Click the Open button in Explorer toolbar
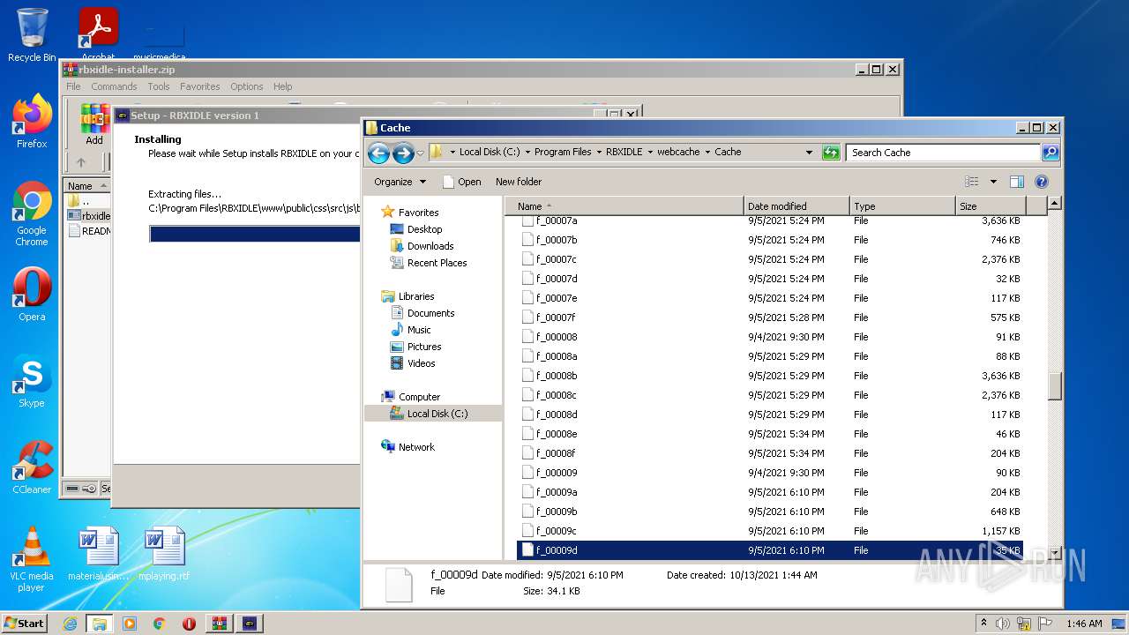The width and height of the screenshot is (1129, 635). (461, 182)
